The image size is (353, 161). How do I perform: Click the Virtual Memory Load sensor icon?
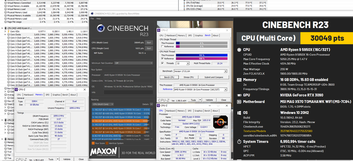coord(6,9)
